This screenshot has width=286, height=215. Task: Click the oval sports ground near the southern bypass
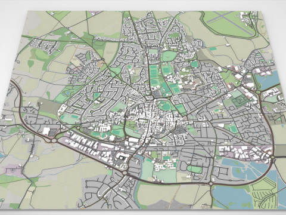pyautogui.click(x=194, y=169)
